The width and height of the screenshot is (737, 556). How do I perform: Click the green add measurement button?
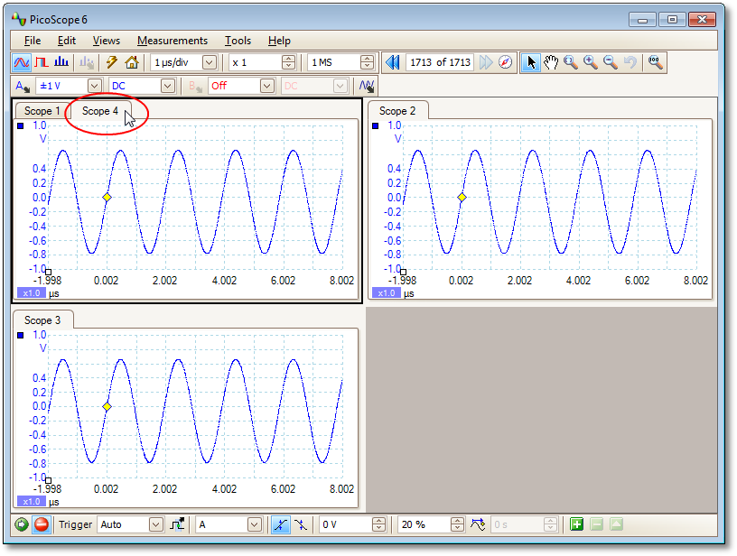tap(577, 524)
